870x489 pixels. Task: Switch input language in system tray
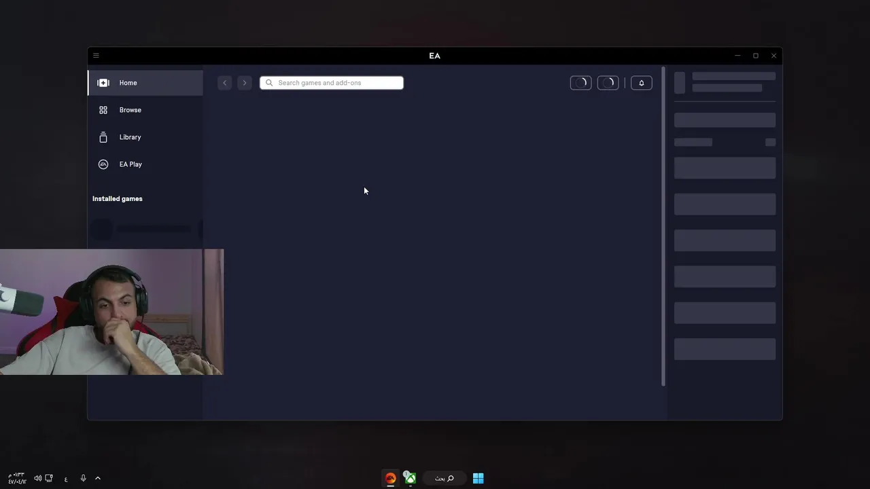66,479
